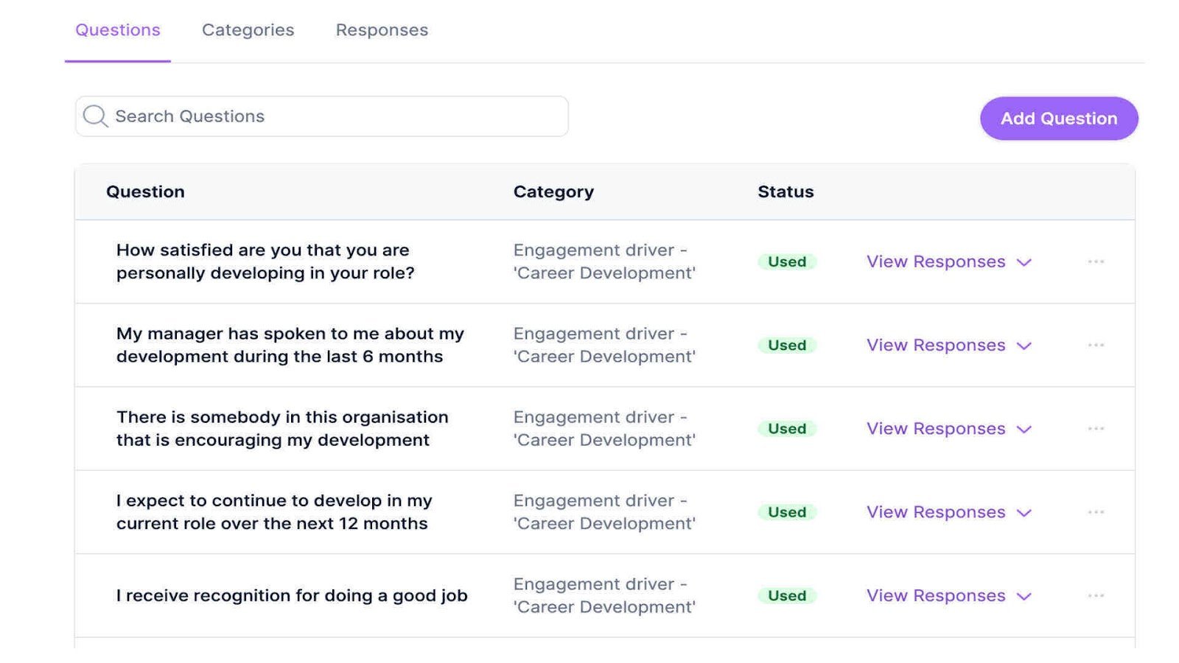Screen dimensions: 1179x663
Task: Click category text in 'My manager has spoken' row
Action: click(x=604, y=345)
